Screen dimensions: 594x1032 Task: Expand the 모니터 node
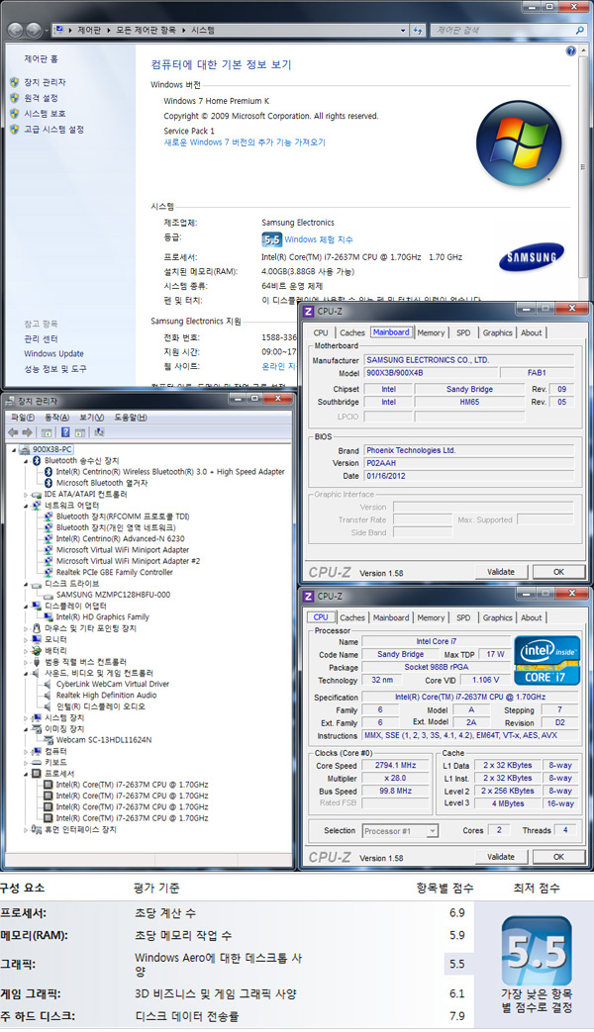click(x=27, y=640)
